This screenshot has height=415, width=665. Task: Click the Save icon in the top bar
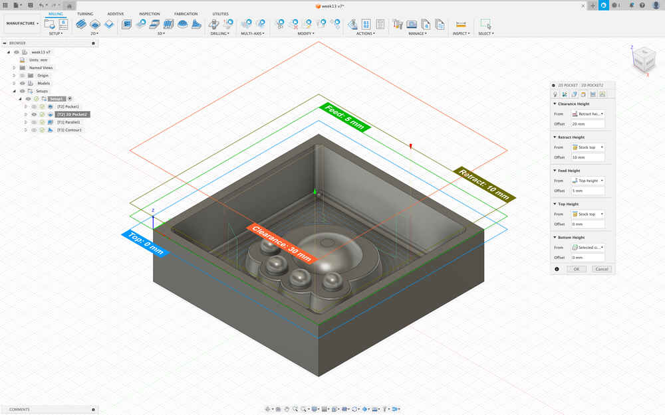coord(30,5)
